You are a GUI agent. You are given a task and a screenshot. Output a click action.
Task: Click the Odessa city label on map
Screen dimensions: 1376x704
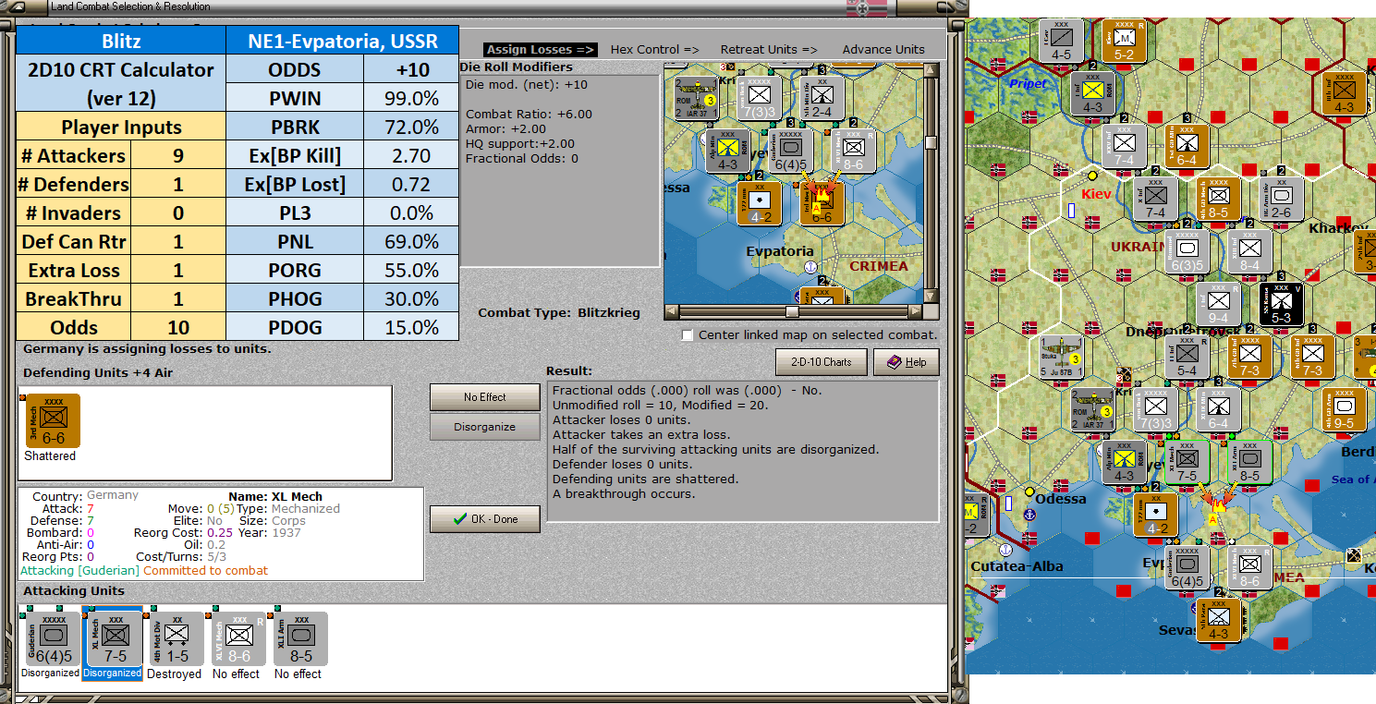click(1061, 499)
